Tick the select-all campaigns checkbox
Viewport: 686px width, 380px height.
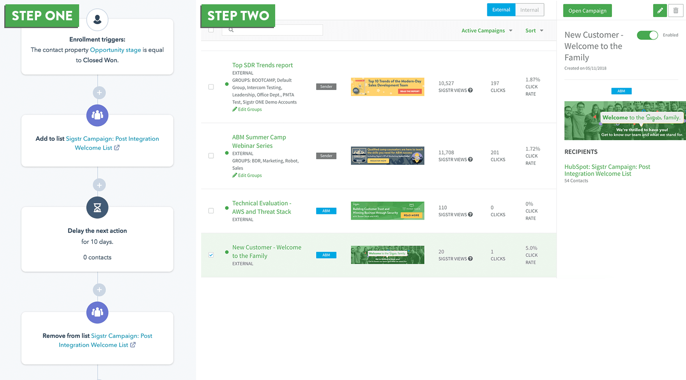coord(211,30)
